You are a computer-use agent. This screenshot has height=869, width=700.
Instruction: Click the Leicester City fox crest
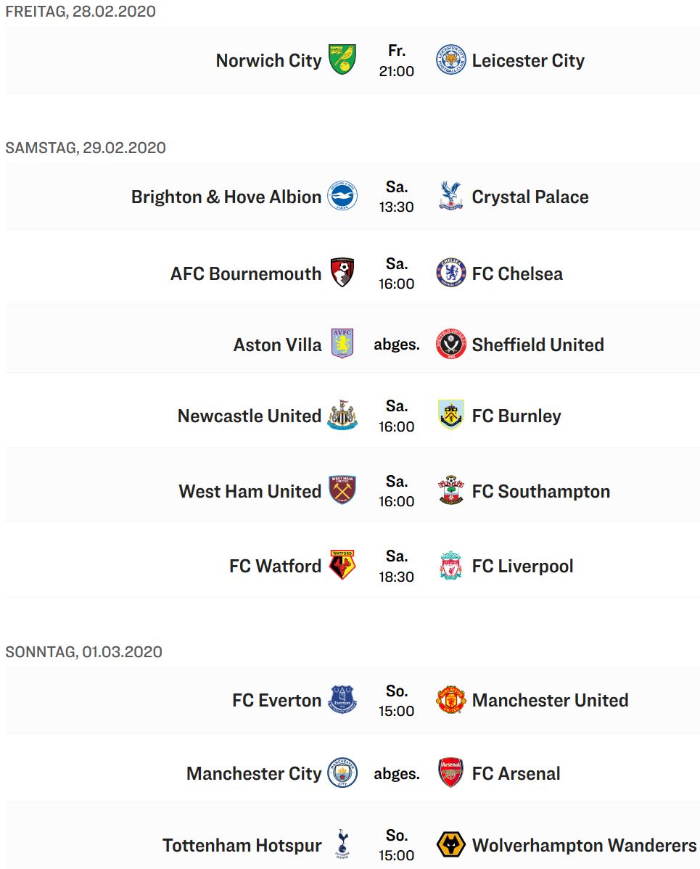tap(450, 60)
